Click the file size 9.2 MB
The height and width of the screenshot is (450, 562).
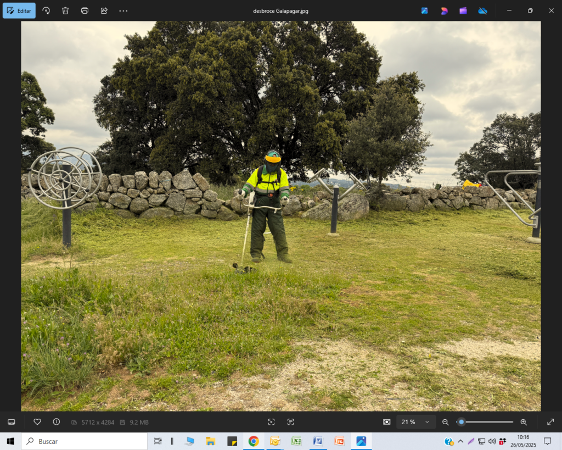[139, 423]
